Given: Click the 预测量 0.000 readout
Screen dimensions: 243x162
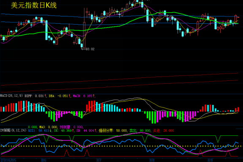Looking at the screenshot, I should pyautogui.click(x=71, y=127).
